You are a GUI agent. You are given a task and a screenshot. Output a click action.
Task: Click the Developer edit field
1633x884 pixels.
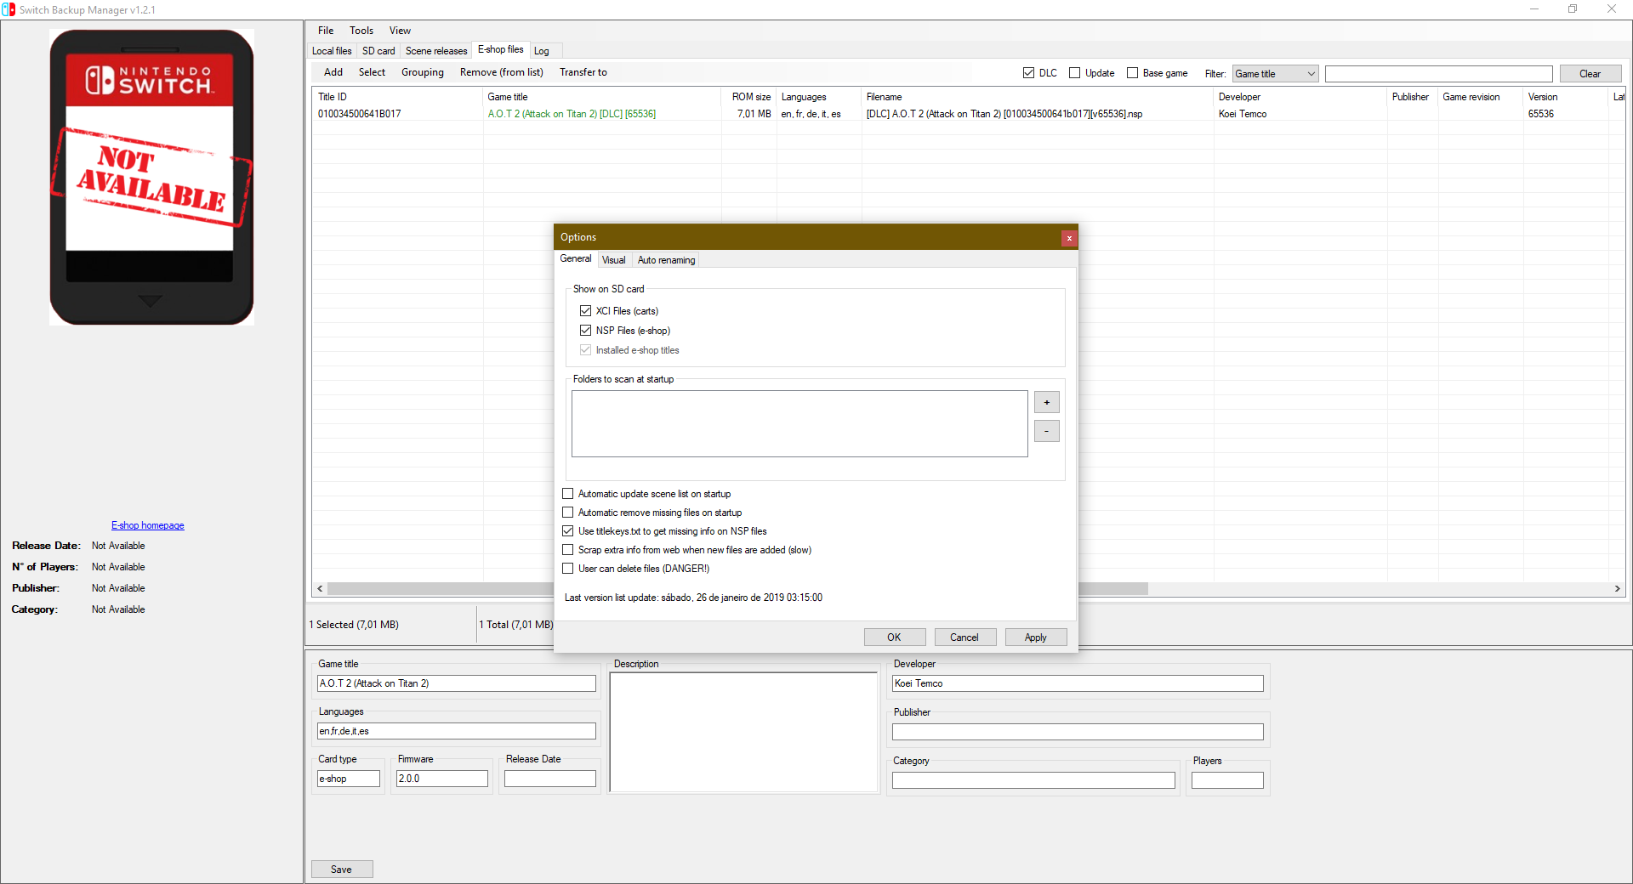[x=1078, y=683]
